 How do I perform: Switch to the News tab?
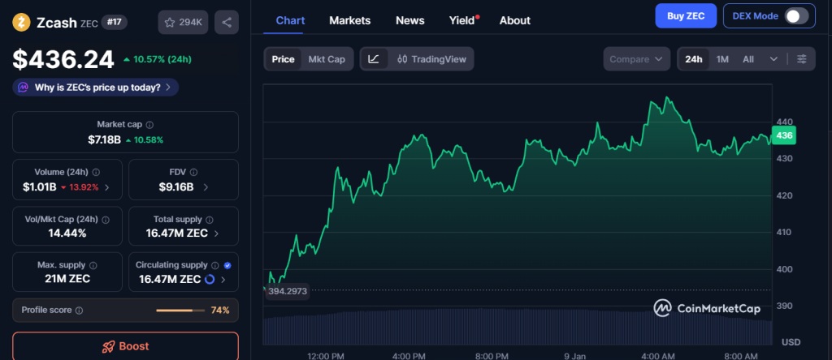click(410, 20)
